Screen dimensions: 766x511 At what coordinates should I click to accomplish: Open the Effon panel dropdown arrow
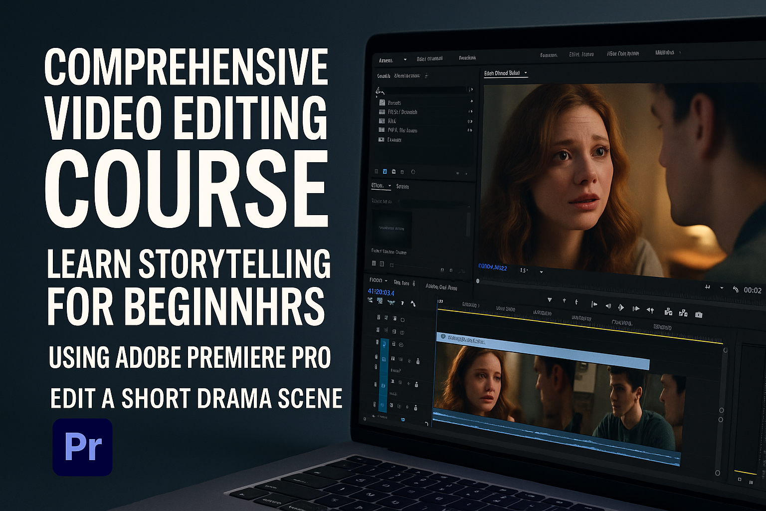click(389, 186)
